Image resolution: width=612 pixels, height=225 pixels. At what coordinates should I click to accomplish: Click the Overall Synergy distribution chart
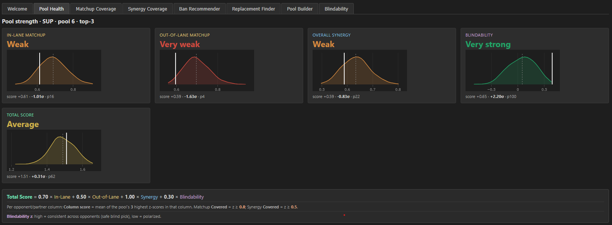click(x=360, y=70)
